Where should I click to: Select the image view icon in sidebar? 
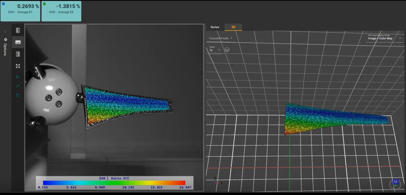pos(18,42)
